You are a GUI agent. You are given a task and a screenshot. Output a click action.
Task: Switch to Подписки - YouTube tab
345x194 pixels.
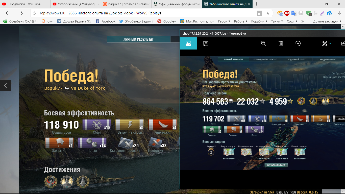click(x=25, y=4)
